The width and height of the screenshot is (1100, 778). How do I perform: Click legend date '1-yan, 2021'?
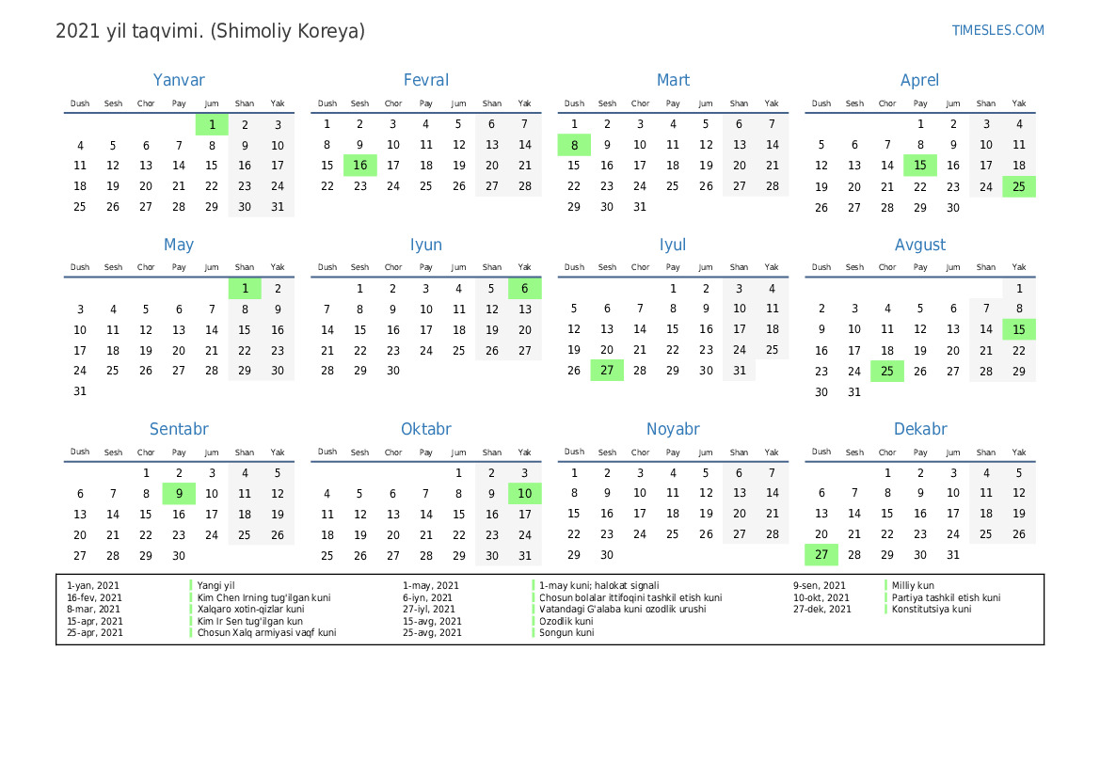tap(92, 586)
